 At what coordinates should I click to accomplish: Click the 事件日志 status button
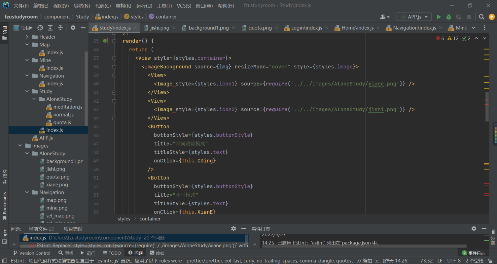tap(474, 253)
